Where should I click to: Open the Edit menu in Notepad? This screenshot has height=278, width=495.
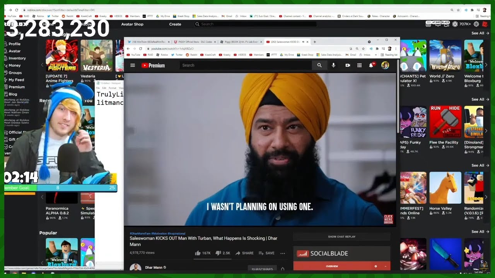104,88
